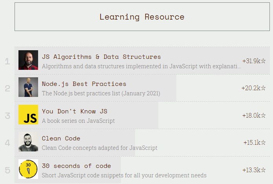
Task: Click the +31.9k star count
Action: [x=254, y=61]
